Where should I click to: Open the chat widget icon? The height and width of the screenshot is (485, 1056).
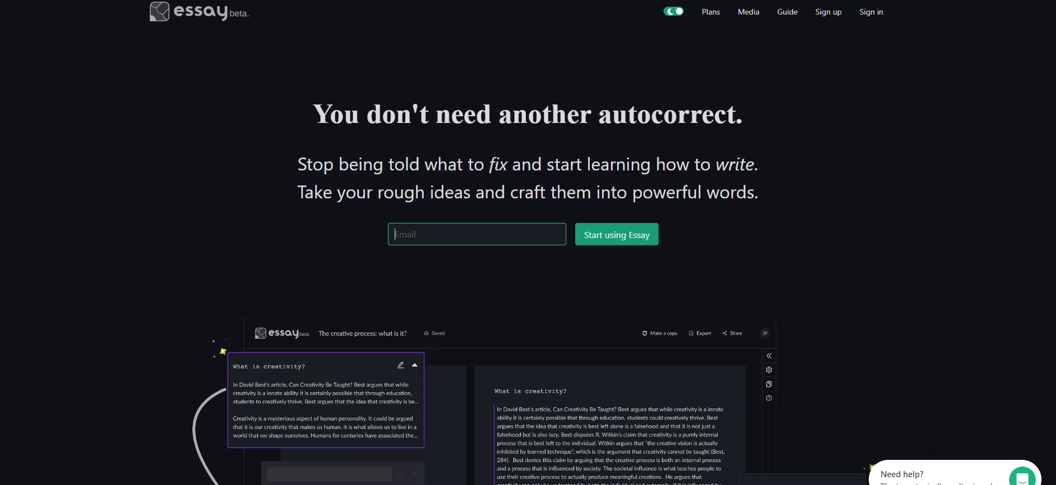1022,477
